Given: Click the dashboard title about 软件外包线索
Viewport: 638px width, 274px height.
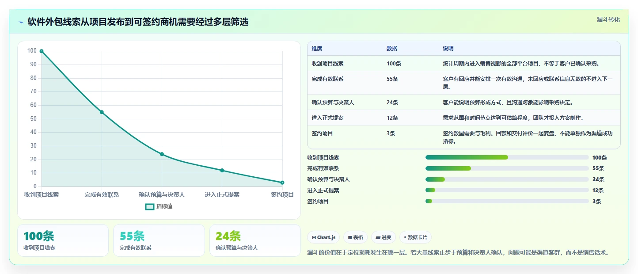Looking at the screenshot, I should click(x=138, y=22).
